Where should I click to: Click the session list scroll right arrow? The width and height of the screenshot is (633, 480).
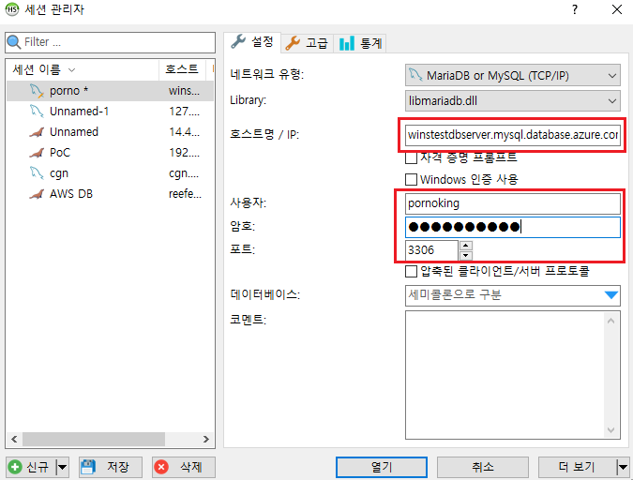click(206, 440)
